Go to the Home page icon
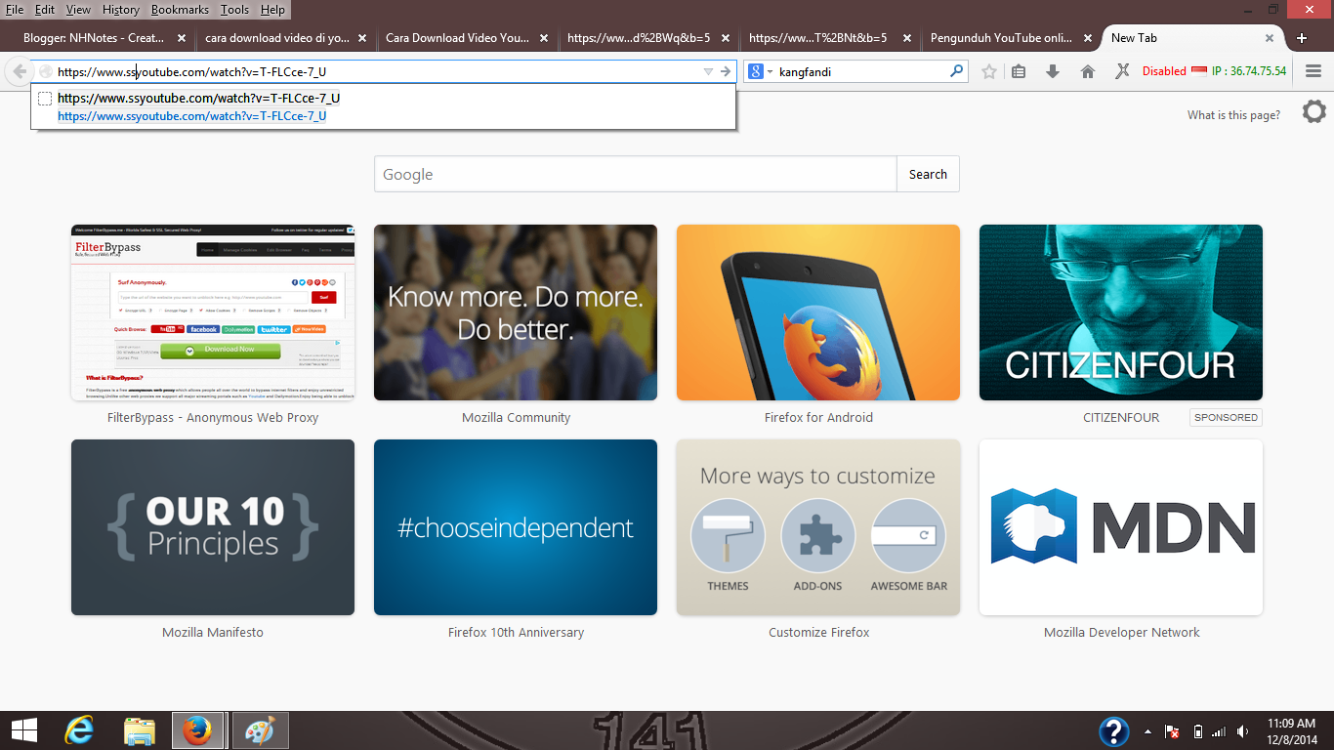The height and width of the screenshot is (750, 1334). click(x=1087, y=71)
